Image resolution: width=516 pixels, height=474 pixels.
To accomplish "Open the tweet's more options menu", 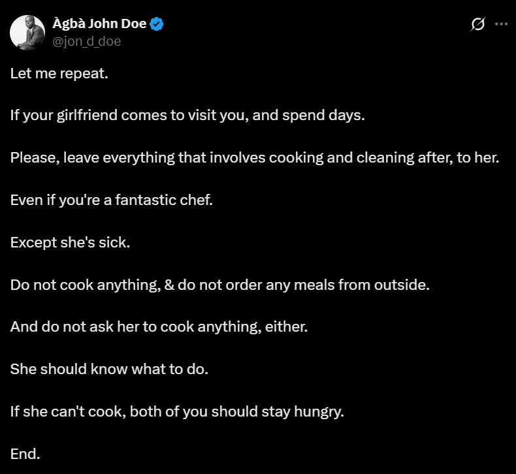I will click(x=501, y=24).
